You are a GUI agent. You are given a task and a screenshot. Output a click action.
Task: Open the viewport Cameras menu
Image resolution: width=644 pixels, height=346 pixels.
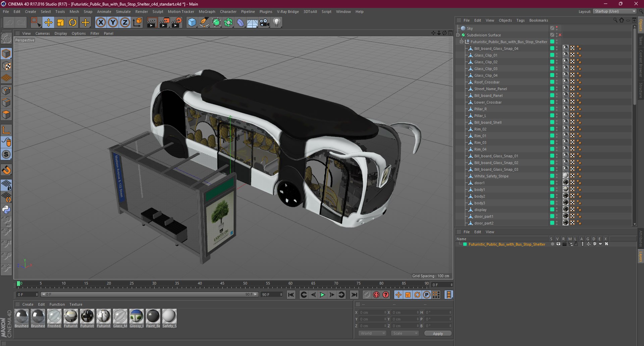42,33
